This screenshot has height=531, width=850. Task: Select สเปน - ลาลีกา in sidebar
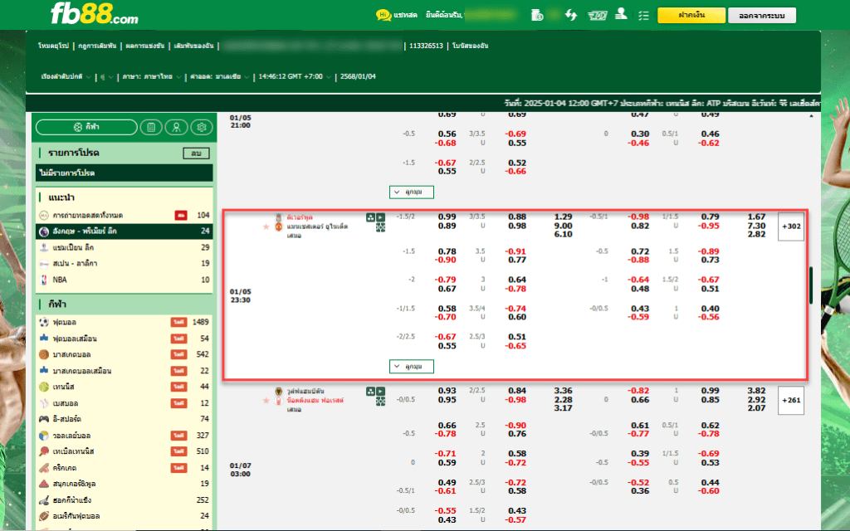[x=125, y=263]
